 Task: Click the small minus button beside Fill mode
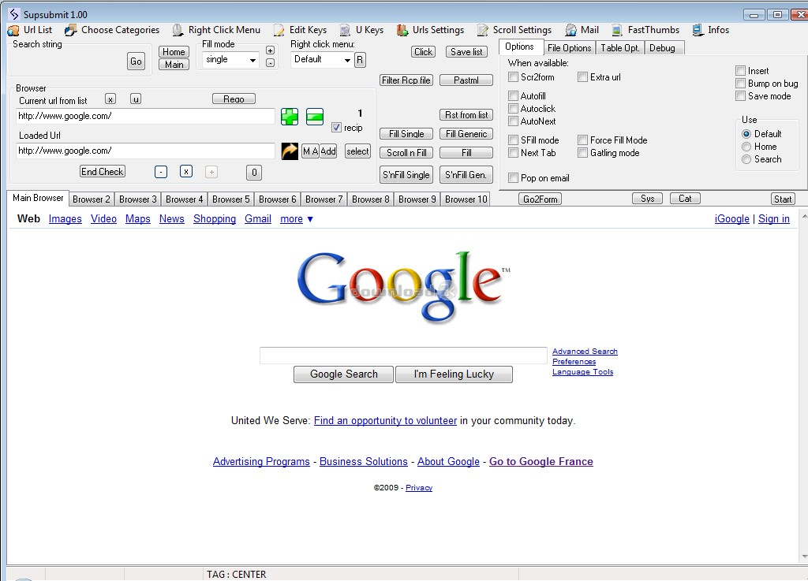click(270, 63)
